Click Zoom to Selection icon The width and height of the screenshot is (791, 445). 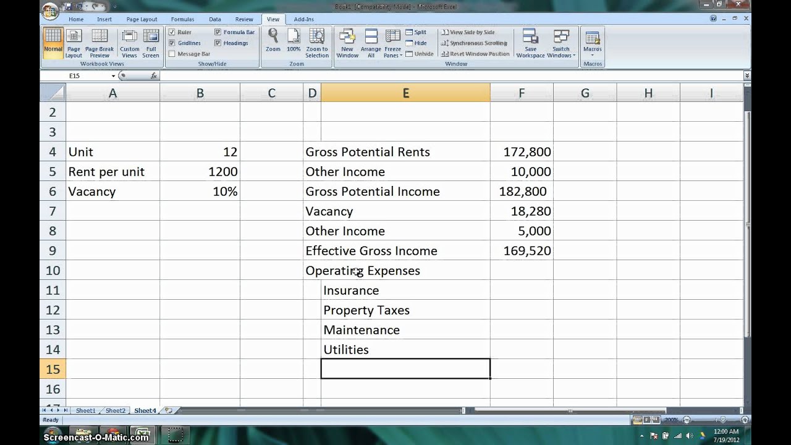316,43
